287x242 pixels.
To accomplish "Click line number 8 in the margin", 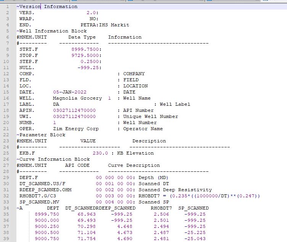I will [8, 49].
